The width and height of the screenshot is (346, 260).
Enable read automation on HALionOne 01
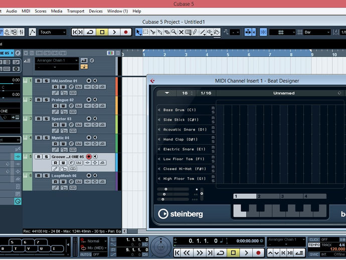55,87
